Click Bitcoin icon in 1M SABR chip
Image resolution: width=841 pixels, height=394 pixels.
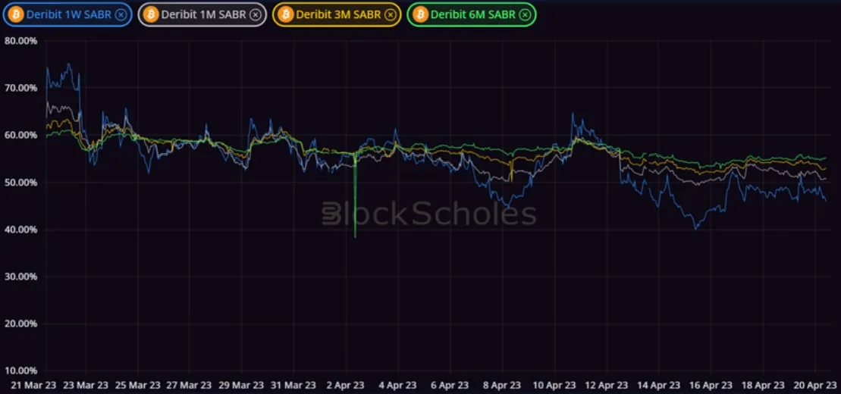coord(151,14)
